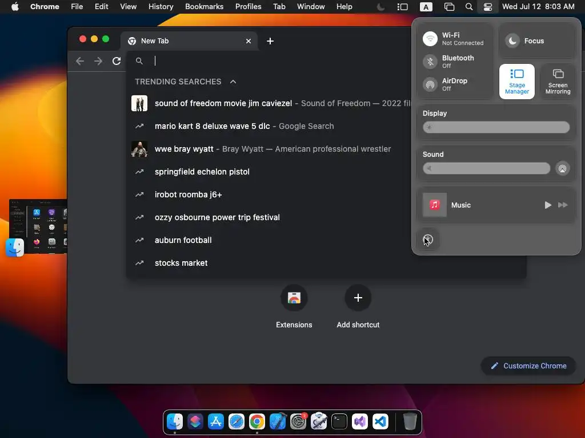
Task: Open the Chrome application menu
Action: 45,6
